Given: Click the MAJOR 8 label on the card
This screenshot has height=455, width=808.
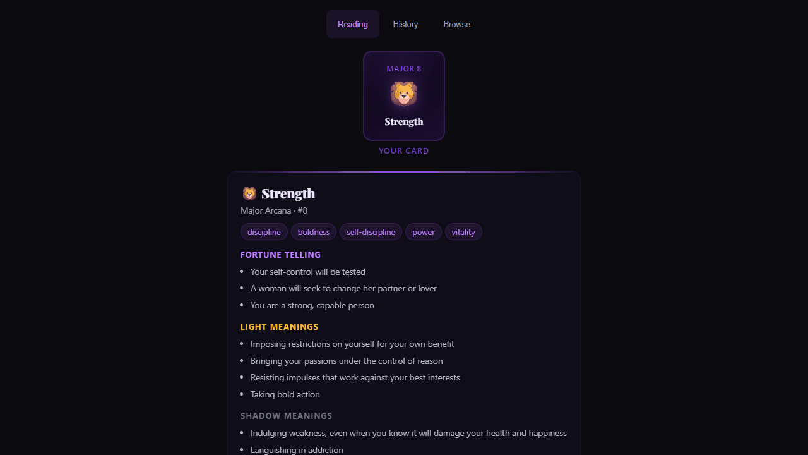Looking at the screenshot, I should (x=404, y=68).
